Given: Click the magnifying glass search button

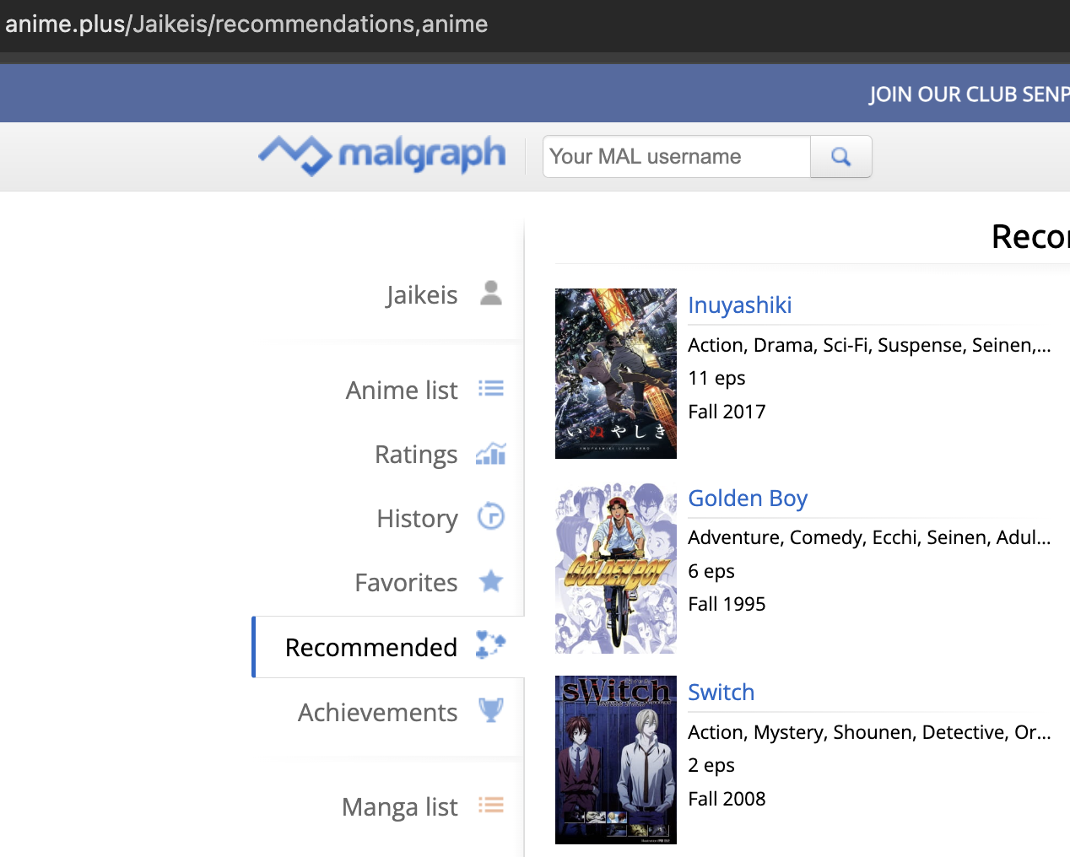Looking at the screenshot, I should 840,157.
